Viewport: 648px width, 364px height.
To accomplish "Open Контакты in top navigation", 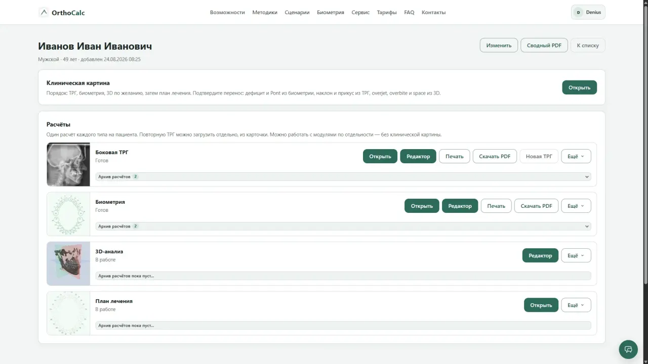I will [433, 12].
